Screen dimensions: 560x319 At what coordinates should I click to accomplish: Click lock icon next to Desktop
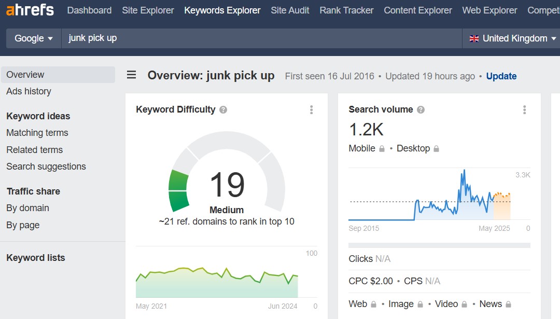437,149
